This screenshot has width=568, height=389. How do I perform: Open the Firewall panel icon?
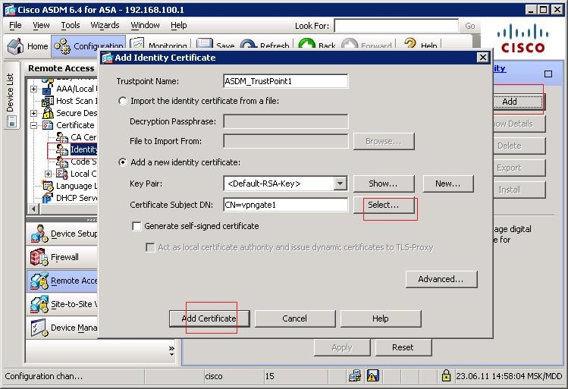point(39,257)
